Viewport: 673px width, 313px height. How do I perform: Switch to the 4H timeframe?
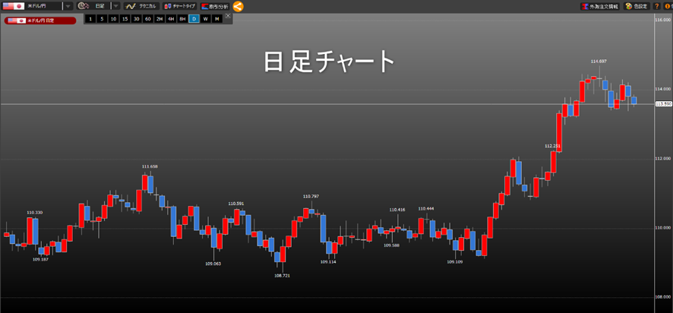coord(171,18)
